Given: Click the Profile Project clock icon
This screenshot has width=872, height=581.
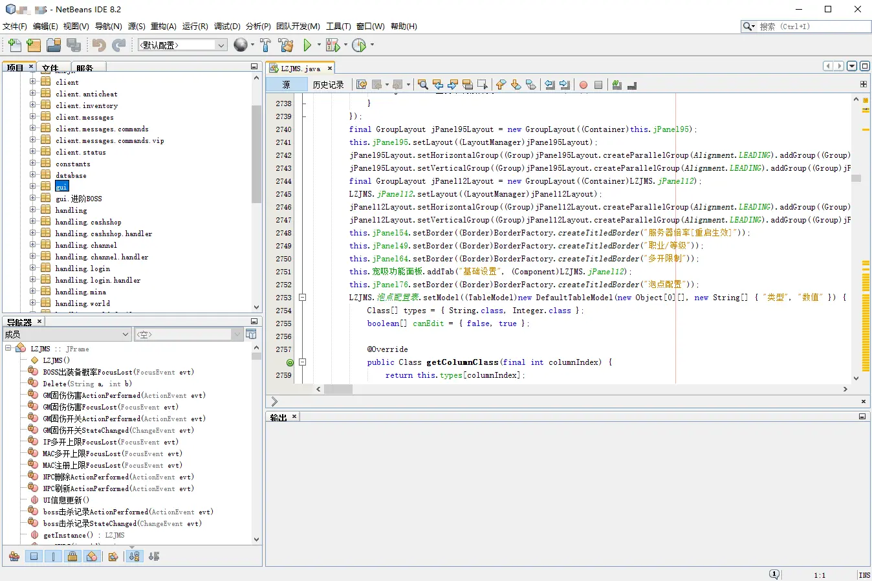Looking at the screenshot, I should [359, 45].
